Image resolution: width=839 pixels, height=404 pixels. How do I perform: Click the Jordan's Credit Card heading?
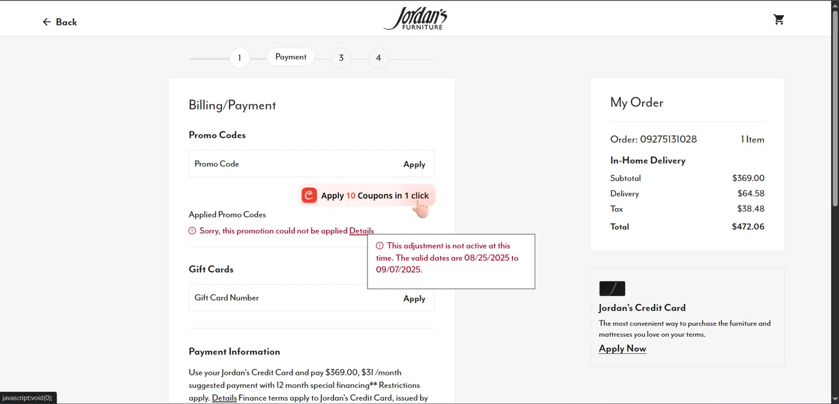[x=642, y=308]
